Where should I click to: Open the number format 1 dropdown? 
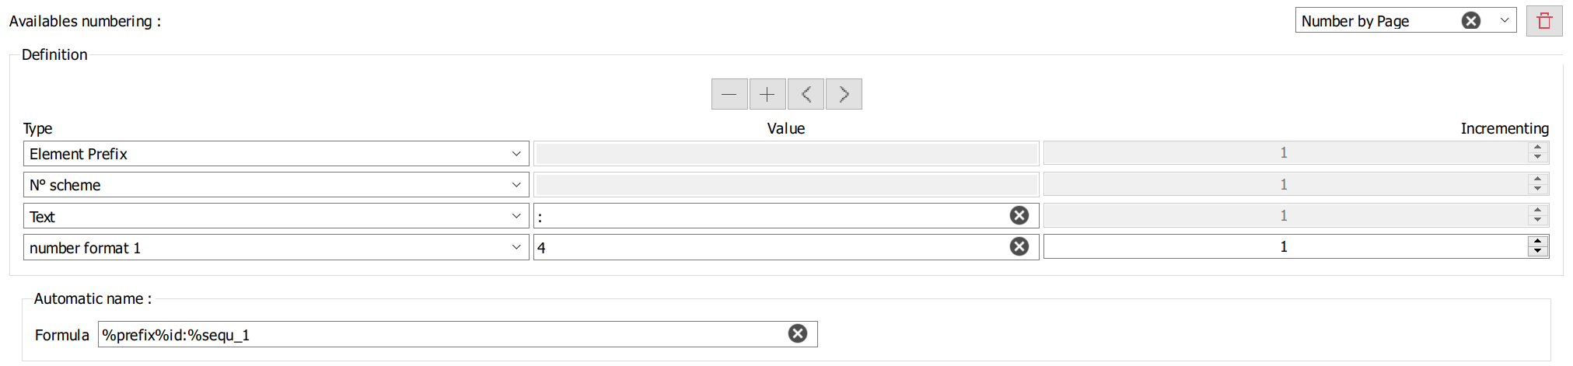click(x=516, y=247)
